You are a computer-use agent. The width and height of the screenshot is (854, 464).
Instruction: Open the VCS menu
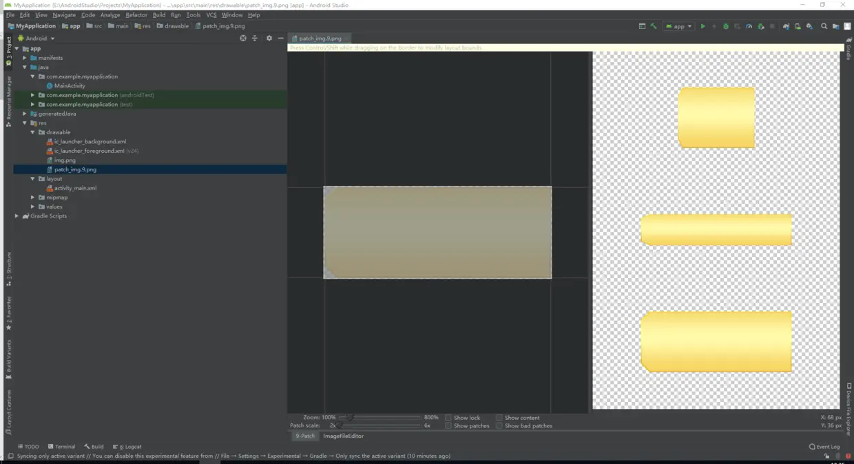coord(211,14)
